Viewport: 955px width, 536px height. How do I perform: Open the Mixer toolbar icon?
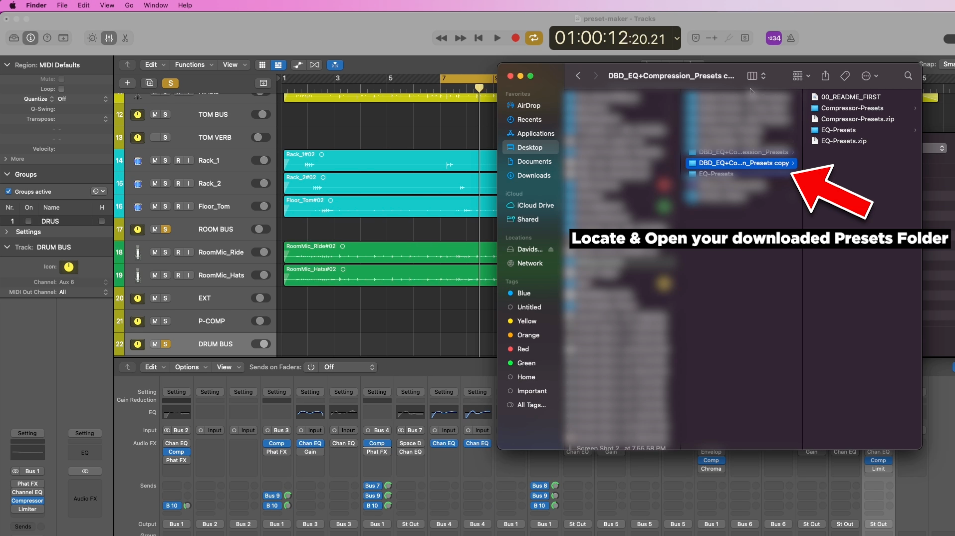(109, 38)
